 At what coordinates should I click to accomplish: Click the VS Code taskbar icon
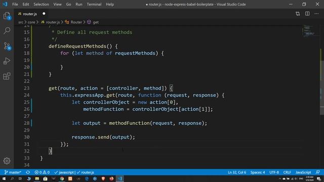(x=120, y=178)
